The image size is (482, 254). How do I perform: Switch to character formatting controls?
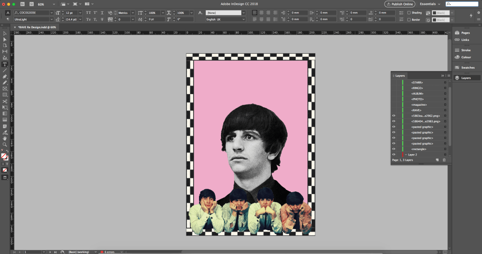pos(8,13)
